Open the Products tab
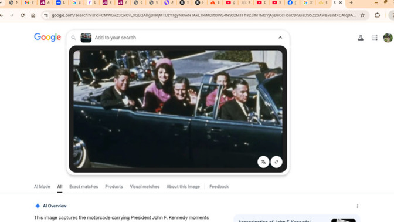The height and width of the screenshot is (222, 394). point(114,187)
